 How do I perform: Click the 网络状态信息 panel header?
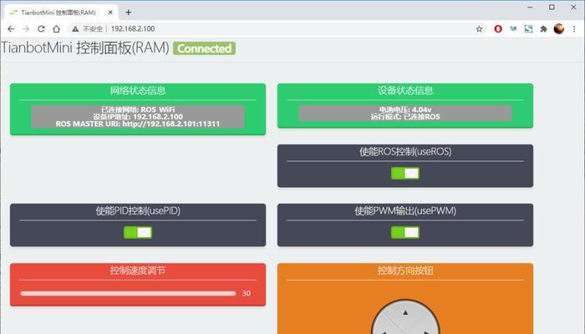point(138,90)
